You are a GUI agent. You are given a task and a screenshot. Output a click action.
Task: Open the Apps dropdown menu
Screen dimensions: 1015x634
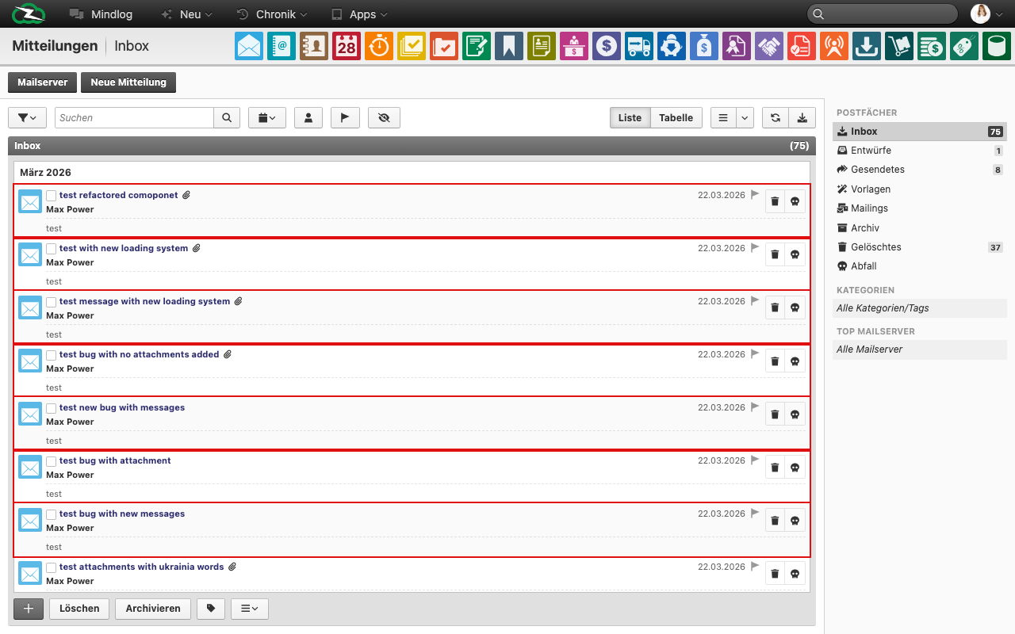(x=359, y=14)
